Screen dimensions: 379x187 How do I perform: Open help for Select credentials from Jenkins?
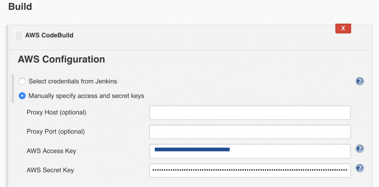coord(360,81)
